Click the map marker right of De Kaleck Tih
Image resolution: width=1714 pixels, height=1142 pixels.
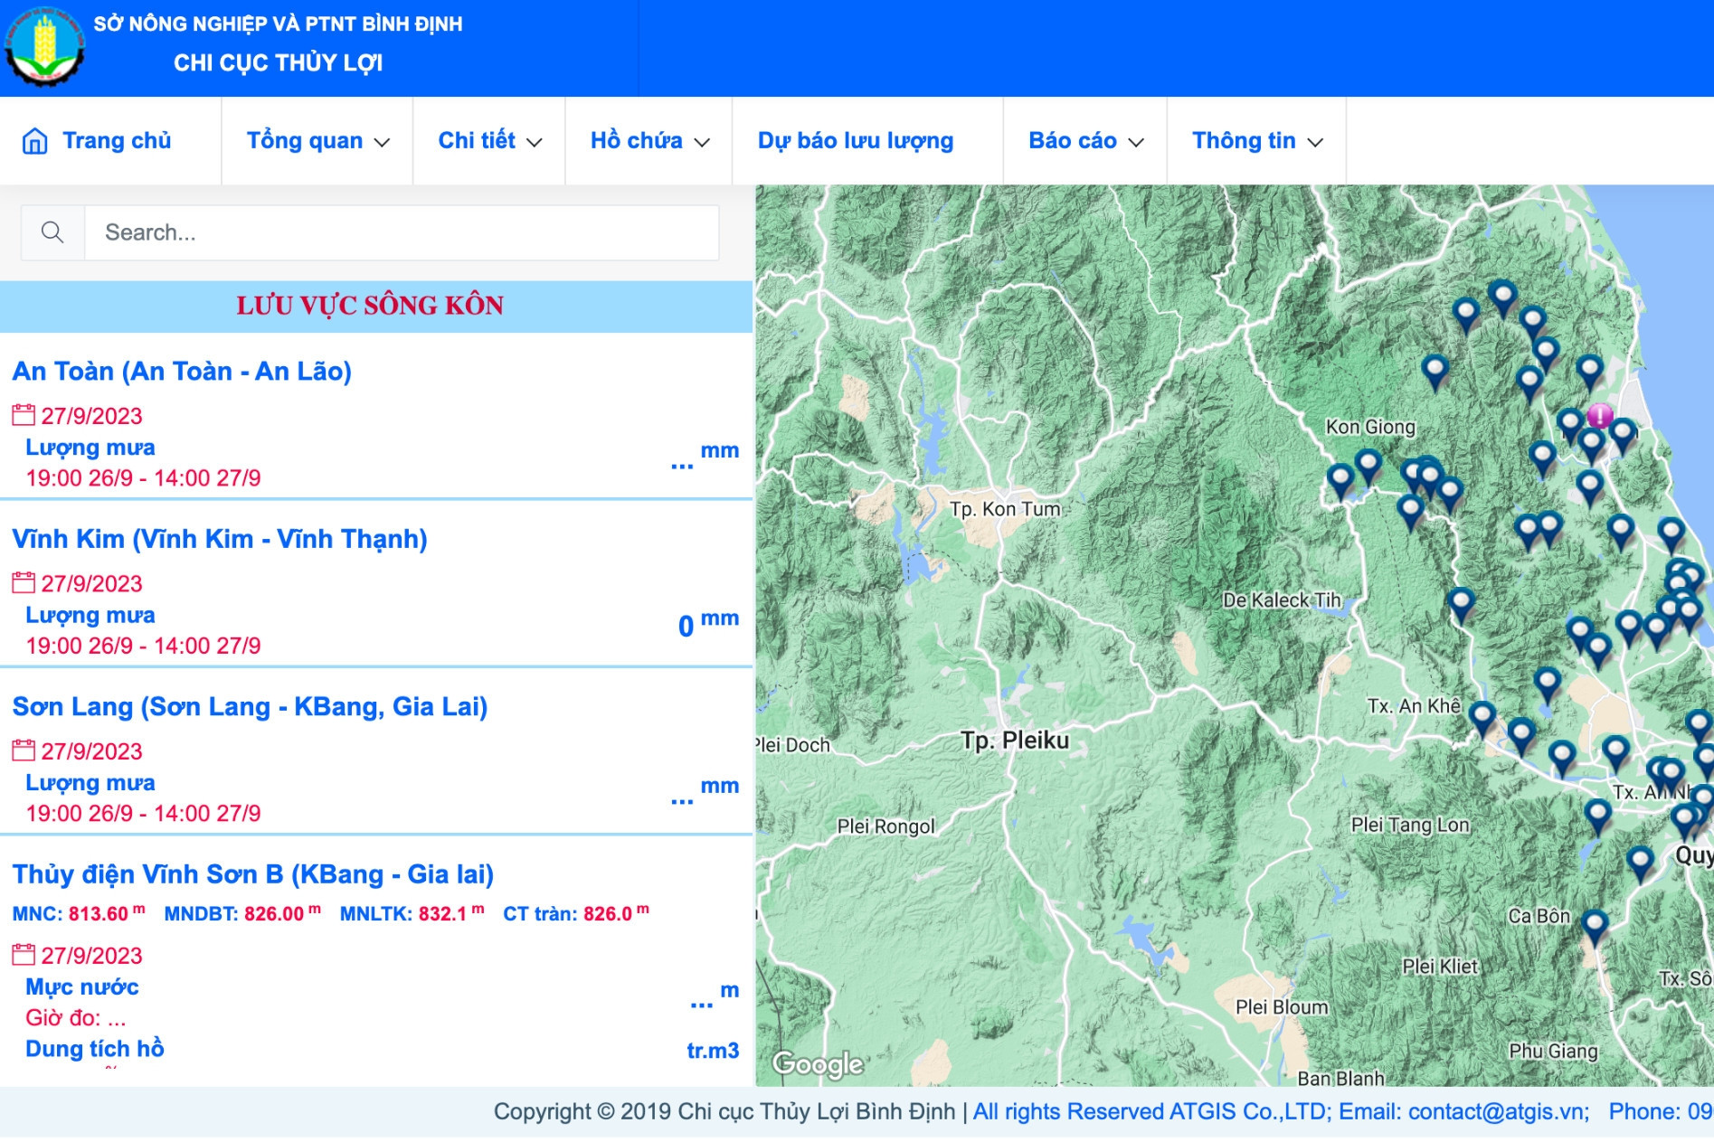(1461, 602)
